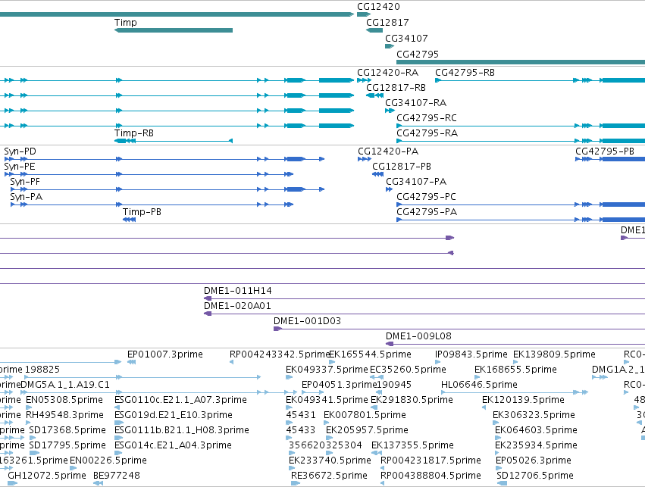Select the CG42795 gene bar
This screenshot has height=487, width=645.
pos(521,62)
